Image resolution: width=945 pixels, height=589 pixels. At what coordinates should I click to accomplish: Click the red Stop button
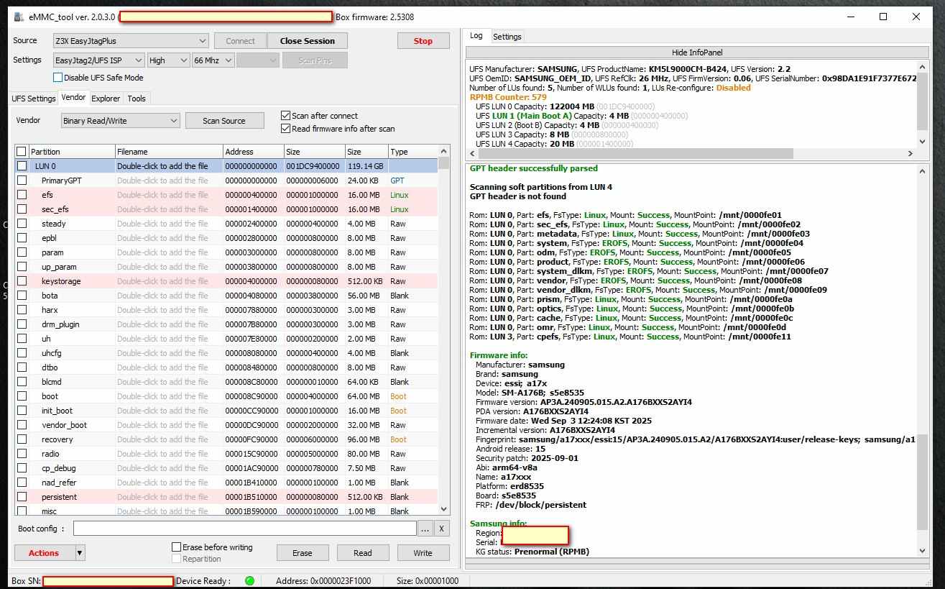click(423, 41)
